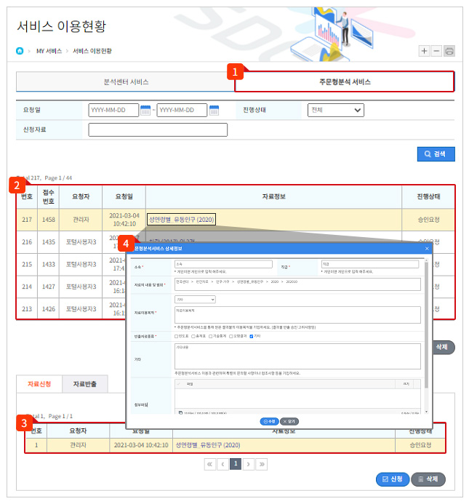
Task: Open 성연령별_유동인구 (2020) link in row 217
Action: [x=181, y=220]
